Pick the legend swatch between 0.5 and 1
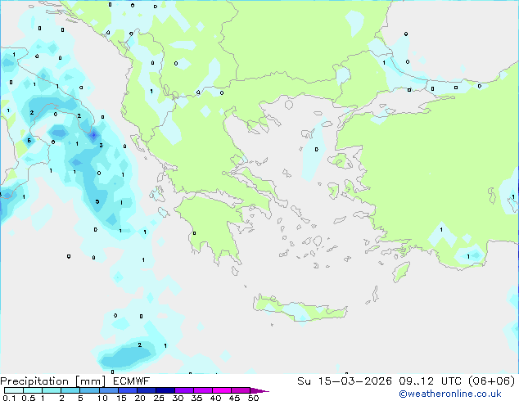519x401 pixels. click(33, 390)
